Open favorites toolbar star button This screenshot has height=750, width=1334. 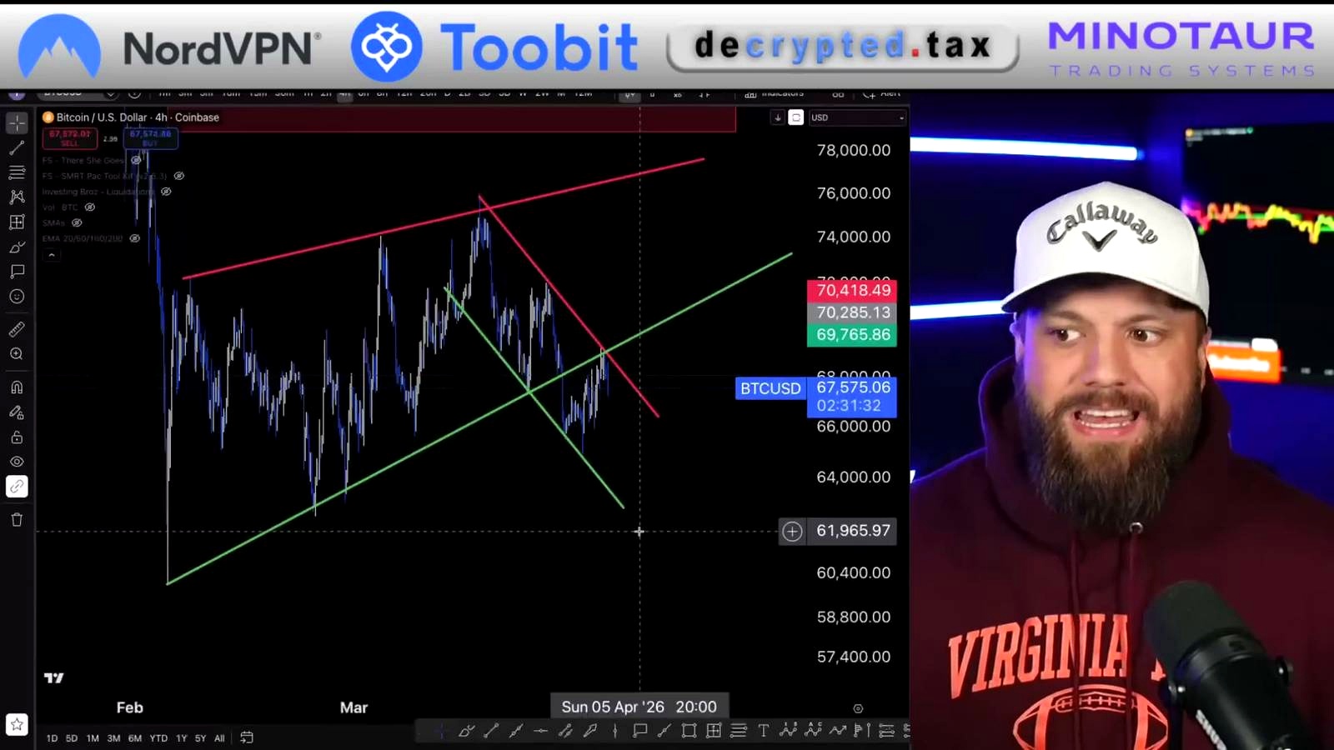click(x=17, y=725)
